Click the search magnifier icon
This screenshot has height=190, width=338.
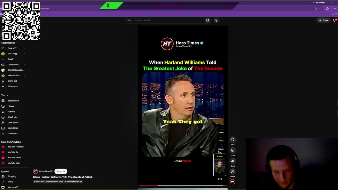[208, 20]
